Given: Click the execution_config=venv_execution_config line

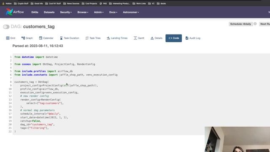Looking at the screenshot, I should [49, 92].
